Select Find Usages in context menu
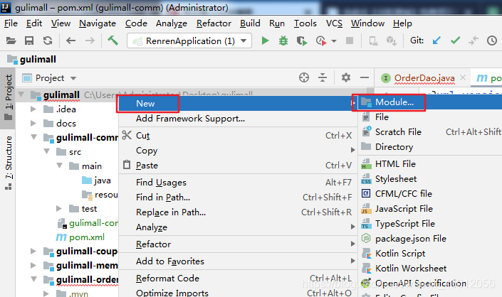Image resolution: width=502 pixels, height=297 pixels. click(237, 183)
